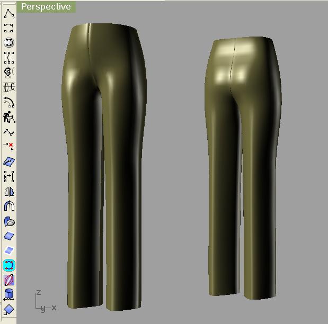Click the set points alignment icon

coord(9,176)
